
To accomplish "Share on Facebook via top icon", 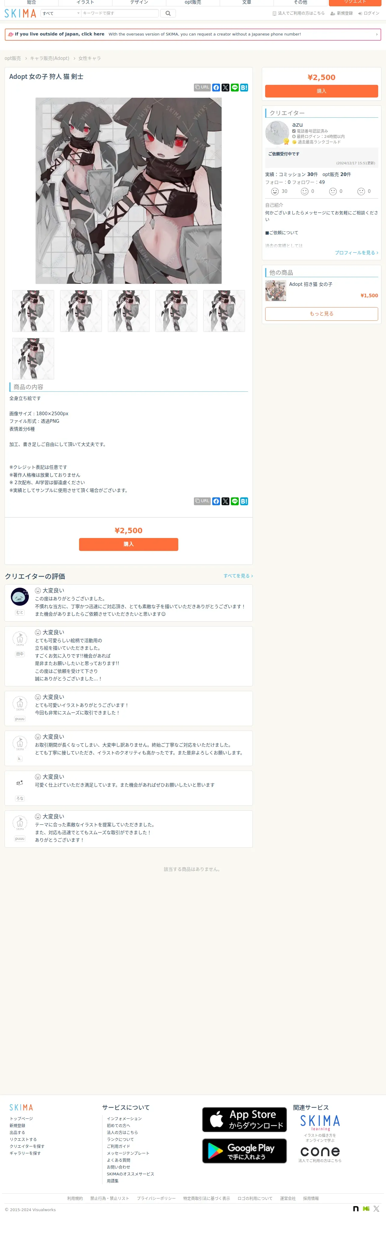I will point(216,88).
